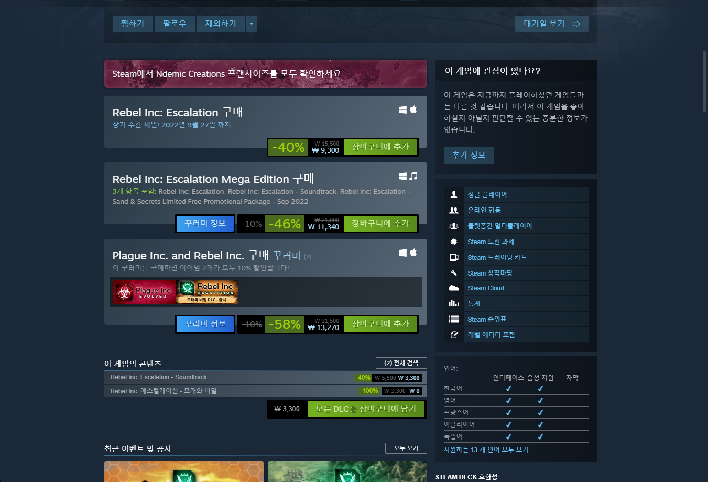
Task: Add Plague Inc. bundle ₩13,270 to cart
Action: (x=380, y=324)
